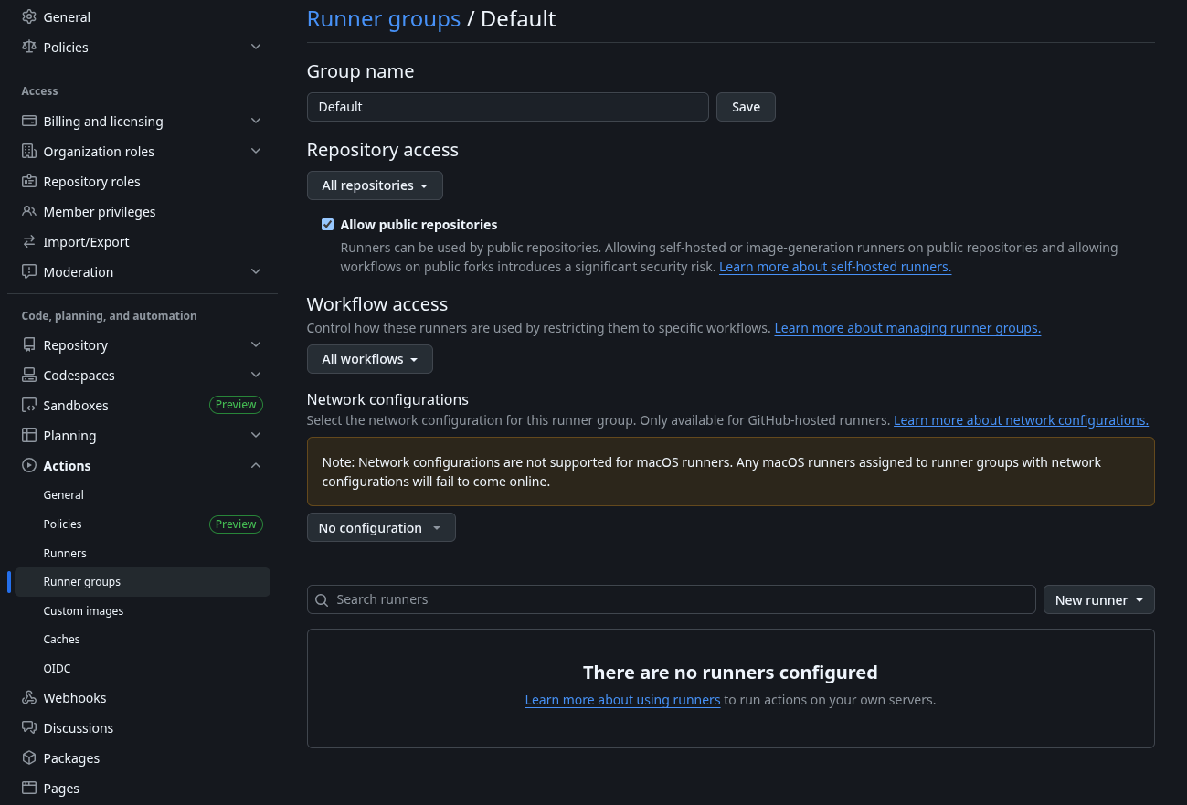Expand the top Policies section chevron
Screen dimensions: 1187x805
(x=256, y=48)
